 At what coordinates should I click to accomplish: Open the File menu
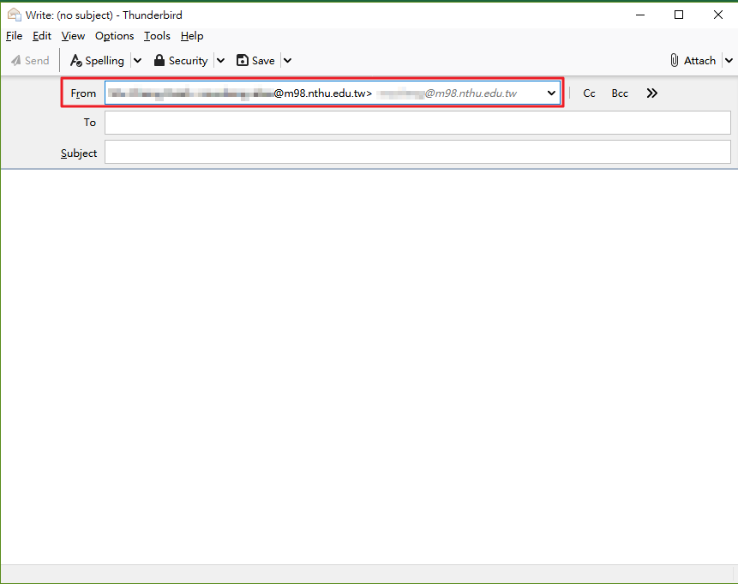14,36
